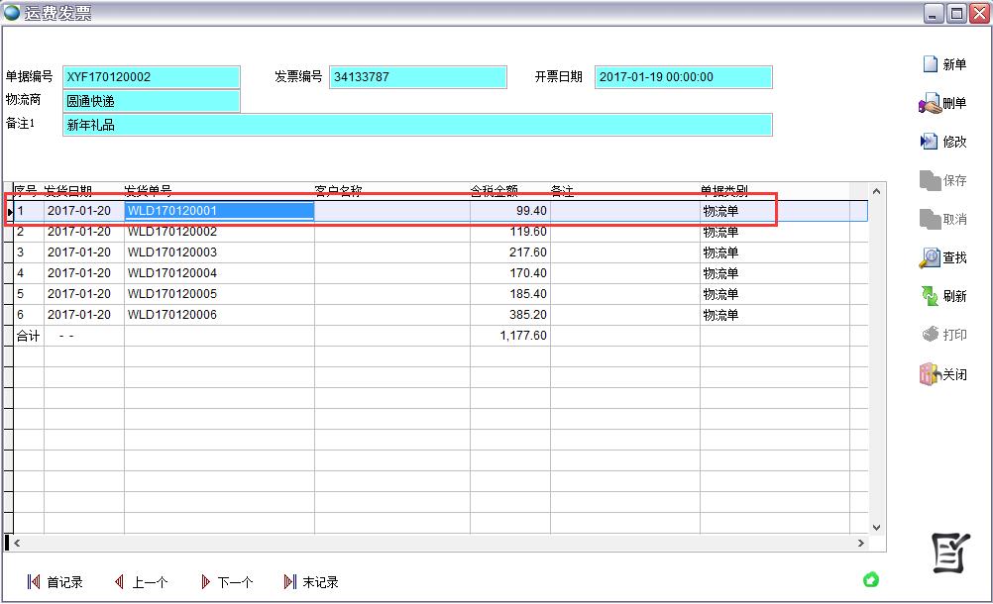
Task: Click the 新单 new document icon
Action: pyautogui.click(x=930, y=64)
